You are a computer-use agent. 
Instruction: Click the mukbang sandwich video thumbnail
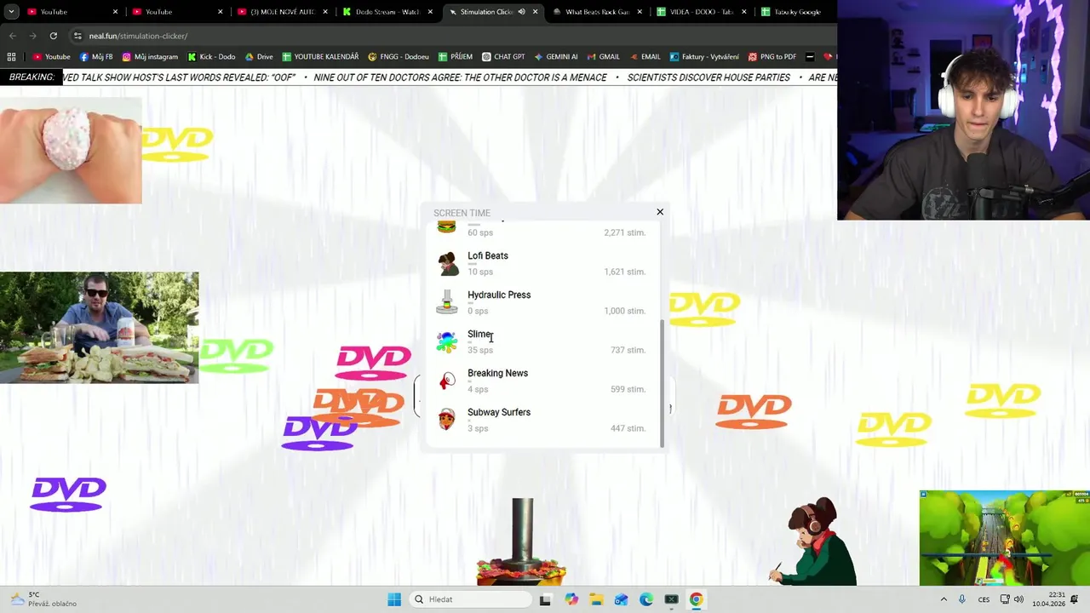tap(99, 328)
